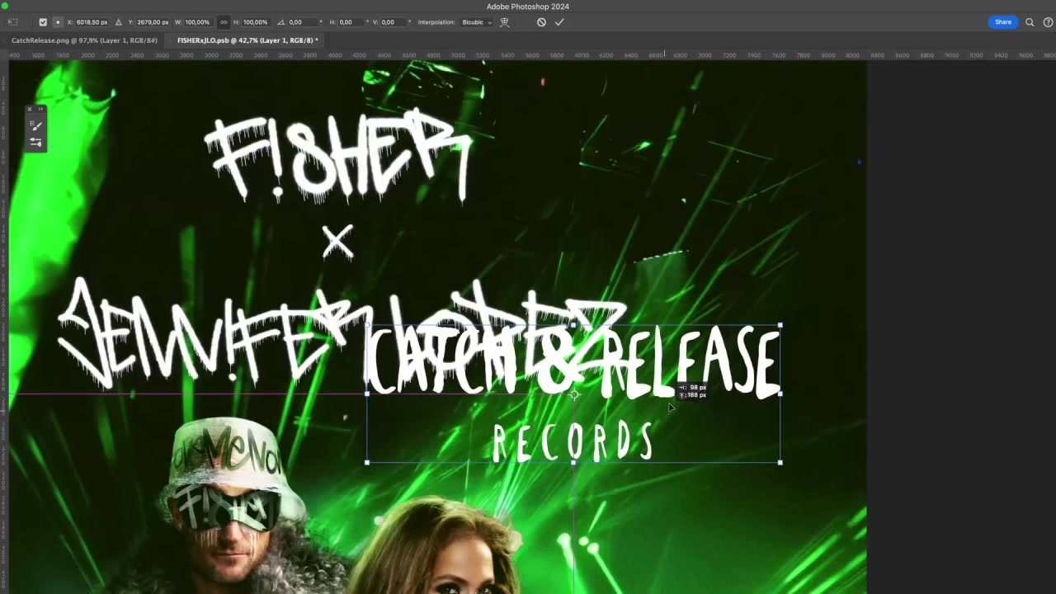The image size is (1056, 594).
Task: Open the Brush Settings panel icon
Action: (35, 125)
